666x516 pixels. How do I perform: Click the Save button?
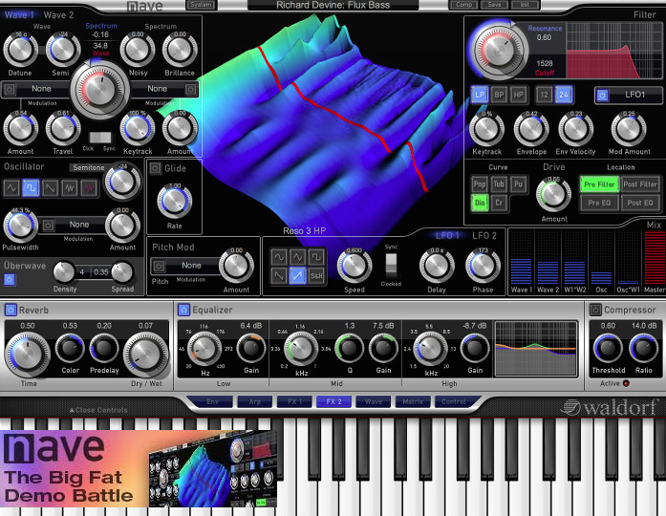pyautogui.click(x=494, y=5)
